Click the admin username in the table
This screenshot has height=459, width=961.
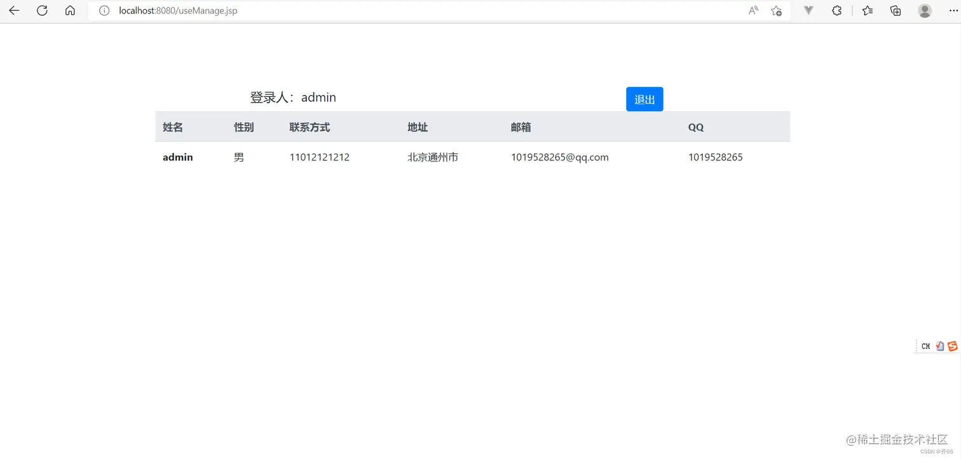click(x=178, y=157)
